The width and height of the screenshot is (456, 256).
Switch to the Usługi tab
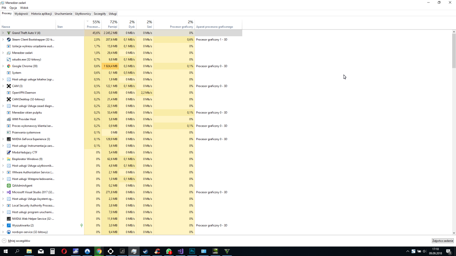(113, 14)
